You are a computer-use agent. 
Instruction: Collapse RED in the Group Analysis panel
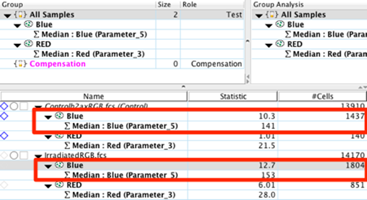(x=269, y=45)
